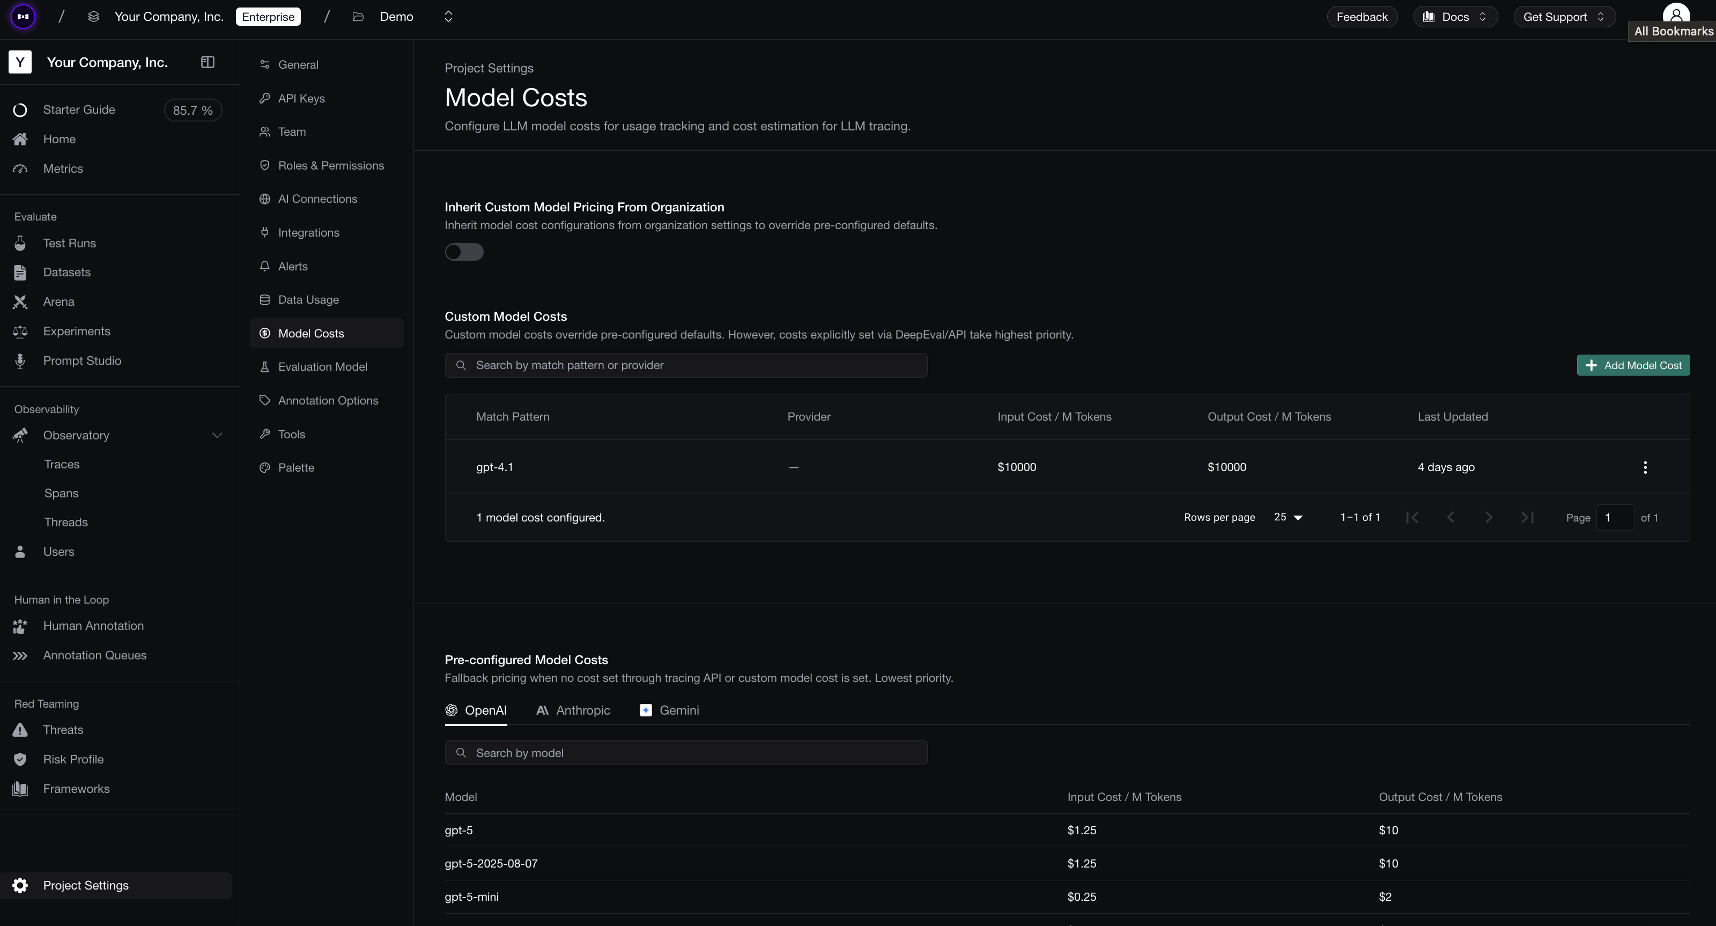The height and width of the screenshot is (926, 1716).
Task: Open the Docs dropdown
Action: click(x=1455, y=17)
